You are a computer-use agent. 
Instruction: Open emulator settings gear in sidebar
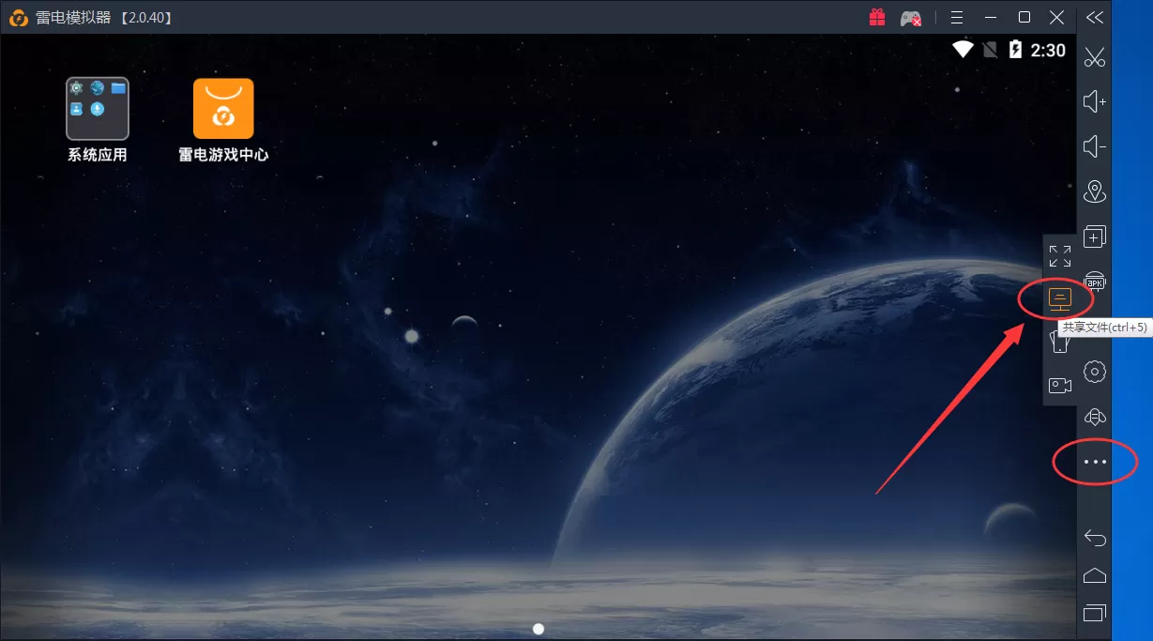[1095, 372]
